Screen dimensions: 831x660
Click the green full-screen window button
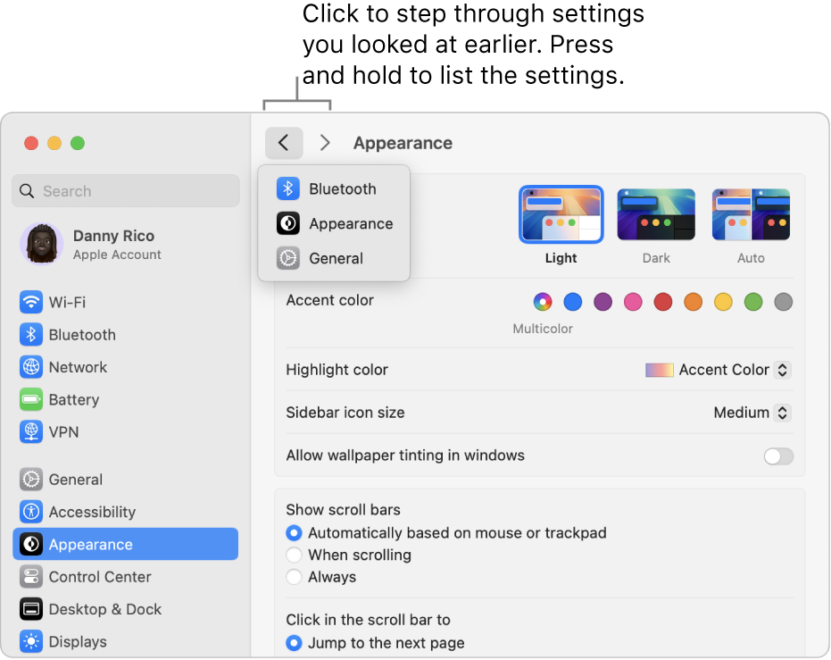(x=78, y=143)
